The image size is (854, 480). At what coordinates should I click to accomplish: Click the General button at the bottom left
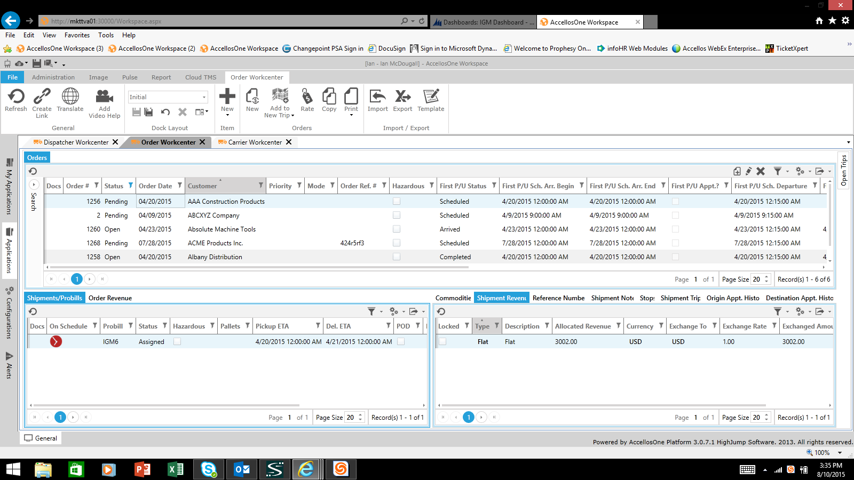[41, 438]
